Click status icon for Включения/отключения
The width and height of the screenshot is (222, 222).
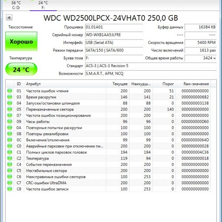pos(10,140)
